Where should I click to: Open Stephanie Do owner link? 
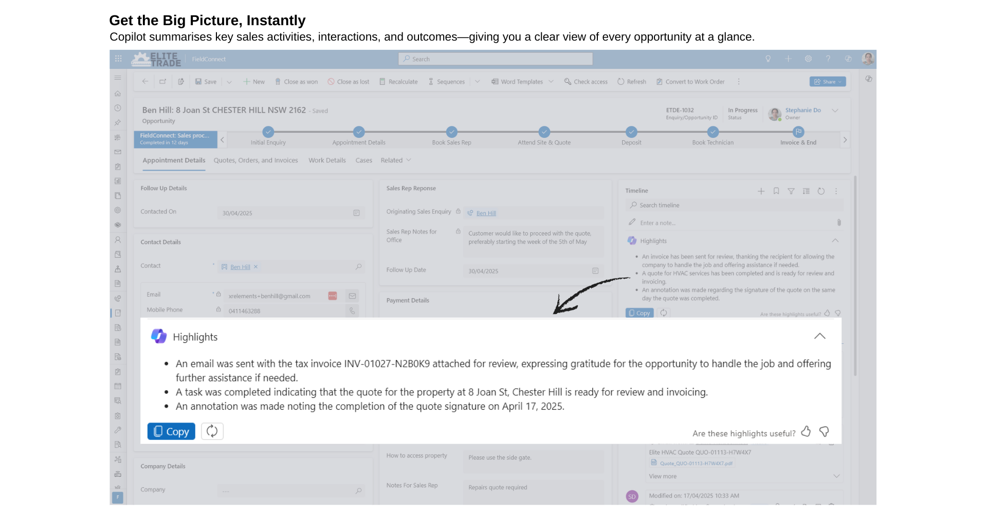click(803, 110)
